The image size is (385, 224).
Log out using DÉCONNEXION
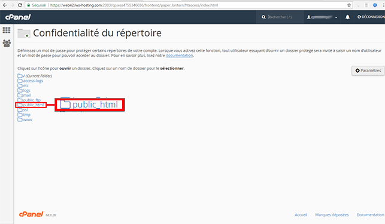coord(371,17)
